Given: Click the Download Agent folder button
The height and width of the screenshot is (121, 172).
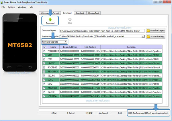Looking at the screenshot, I should (156, 30).
